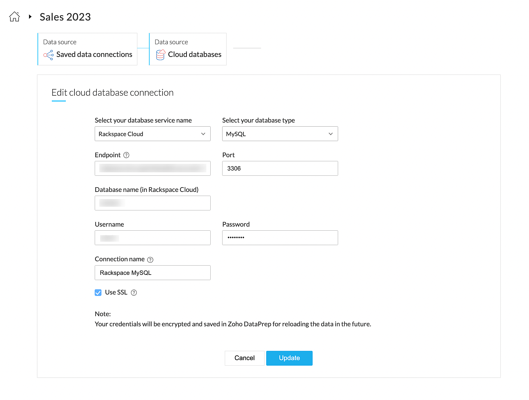The width and height of the screenshot is (529, 400).
Task: Click the breadcrumb arrow beside Sales 2023
Action: tap(30, 17)
